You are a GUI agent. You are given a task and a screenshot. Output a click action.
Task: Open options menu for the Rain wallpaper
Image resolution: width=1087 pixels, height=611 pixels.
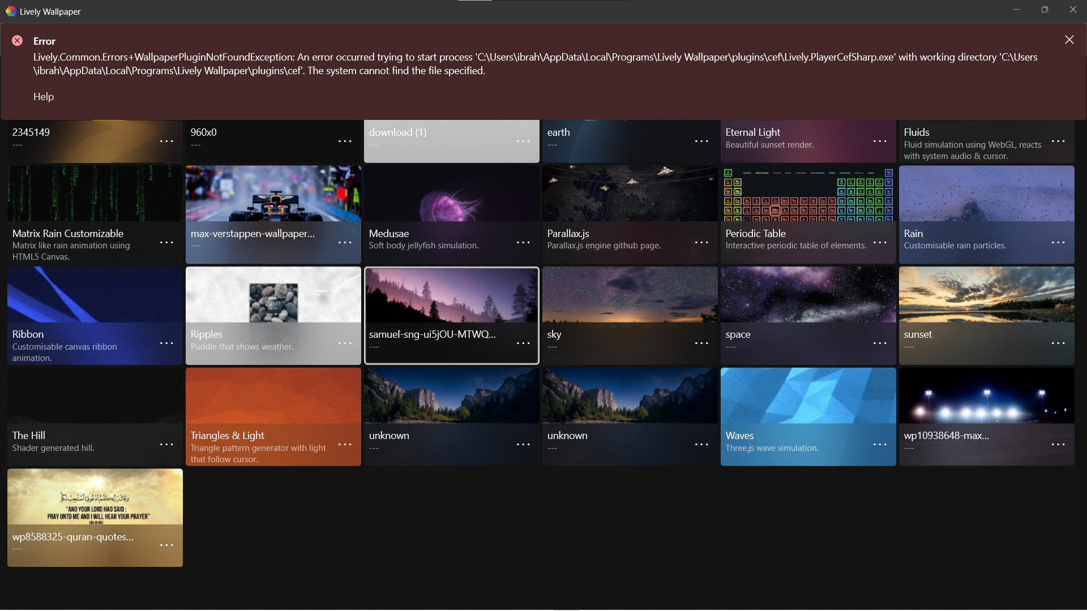pos(1058,242)
